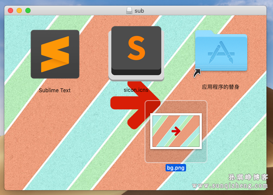Select the bg.png image thumbnail
Viewport: 273px width, 195px height.
point(176,131)
